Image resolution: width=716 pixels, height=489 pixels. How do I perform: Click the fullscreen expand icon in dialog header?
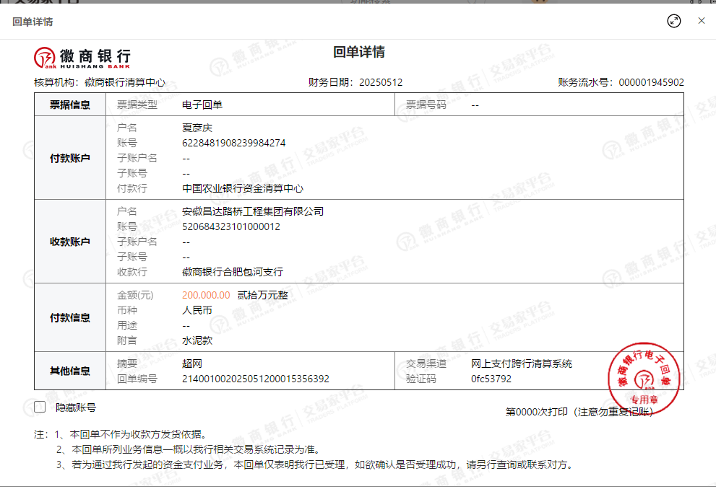[673, 21]
